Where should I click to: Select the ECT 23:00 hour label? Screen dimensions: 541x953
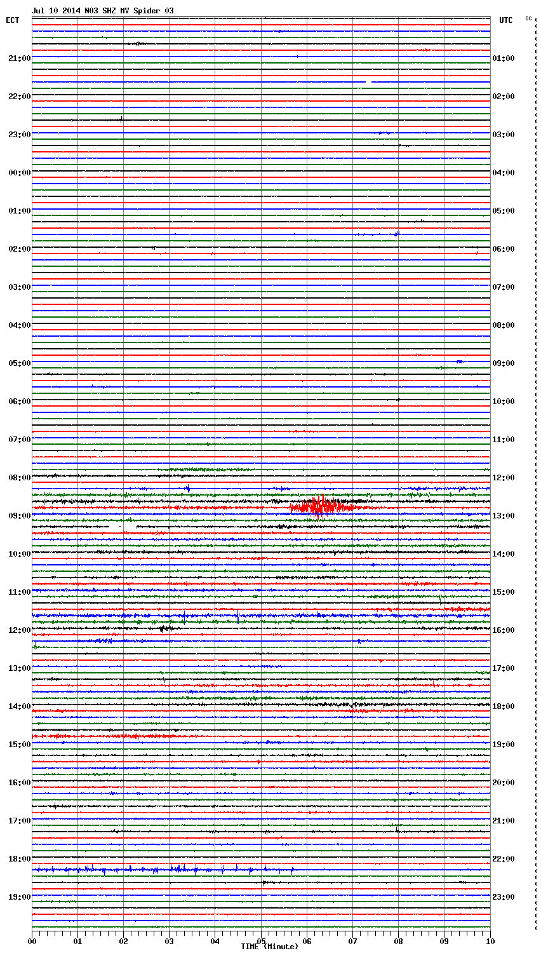pos(19,135)
